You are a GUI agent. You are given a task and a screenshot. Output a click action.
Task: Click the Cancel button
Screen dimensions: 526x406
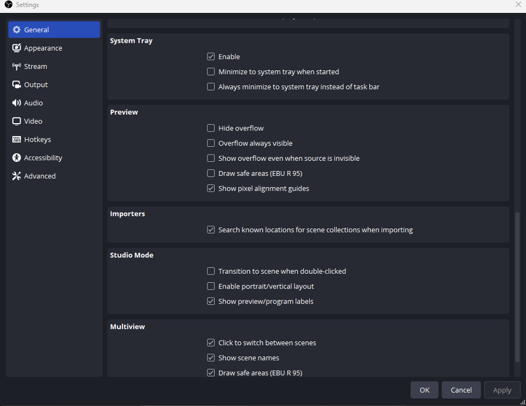461,390
